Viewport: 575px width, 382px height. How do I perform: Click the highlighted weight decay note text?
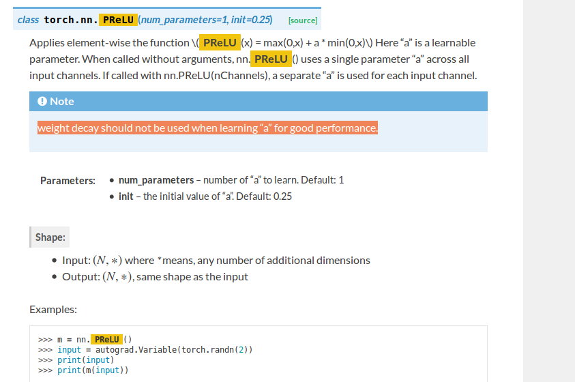(x=207, y=128)
